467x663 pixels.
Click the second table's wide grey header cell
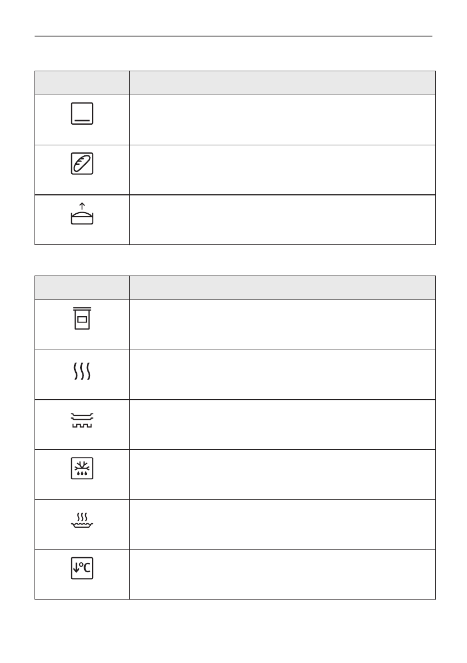click(x=282, y=288)
